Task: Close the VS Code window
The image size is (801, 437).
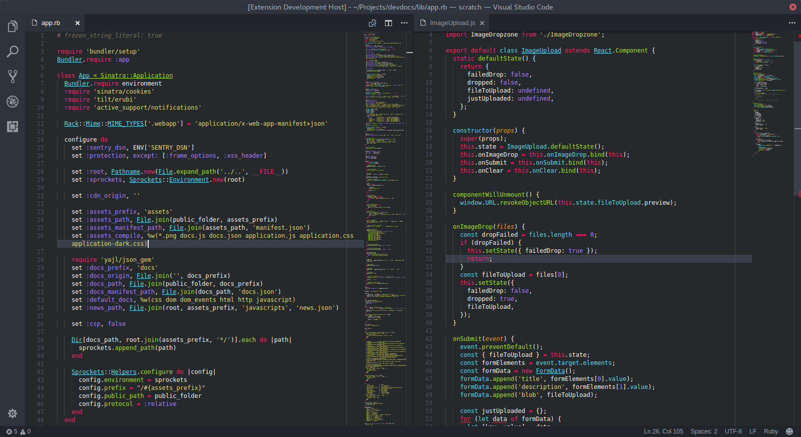Action: tap(792, 7)
